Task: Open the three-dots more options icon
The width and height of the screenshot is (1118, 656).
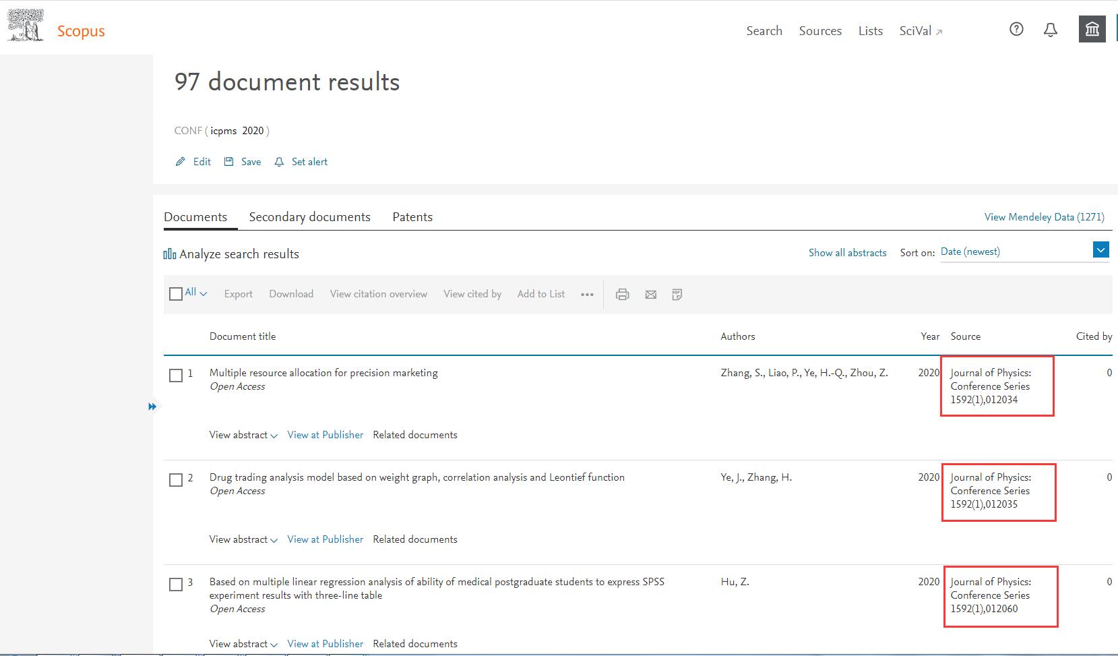Action: tap(587, 295)
